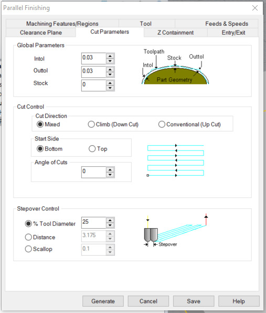The image size is (266, 313).
Task: Click the Intol value field
Action: [93, 58]
